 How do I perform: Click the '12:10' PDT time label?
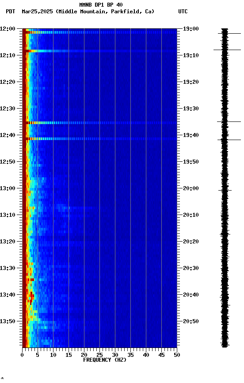tap(8, 55)
